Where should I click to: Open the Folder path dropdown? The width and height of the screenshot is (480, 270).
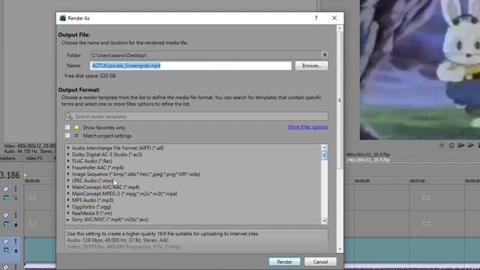[325, 55]
